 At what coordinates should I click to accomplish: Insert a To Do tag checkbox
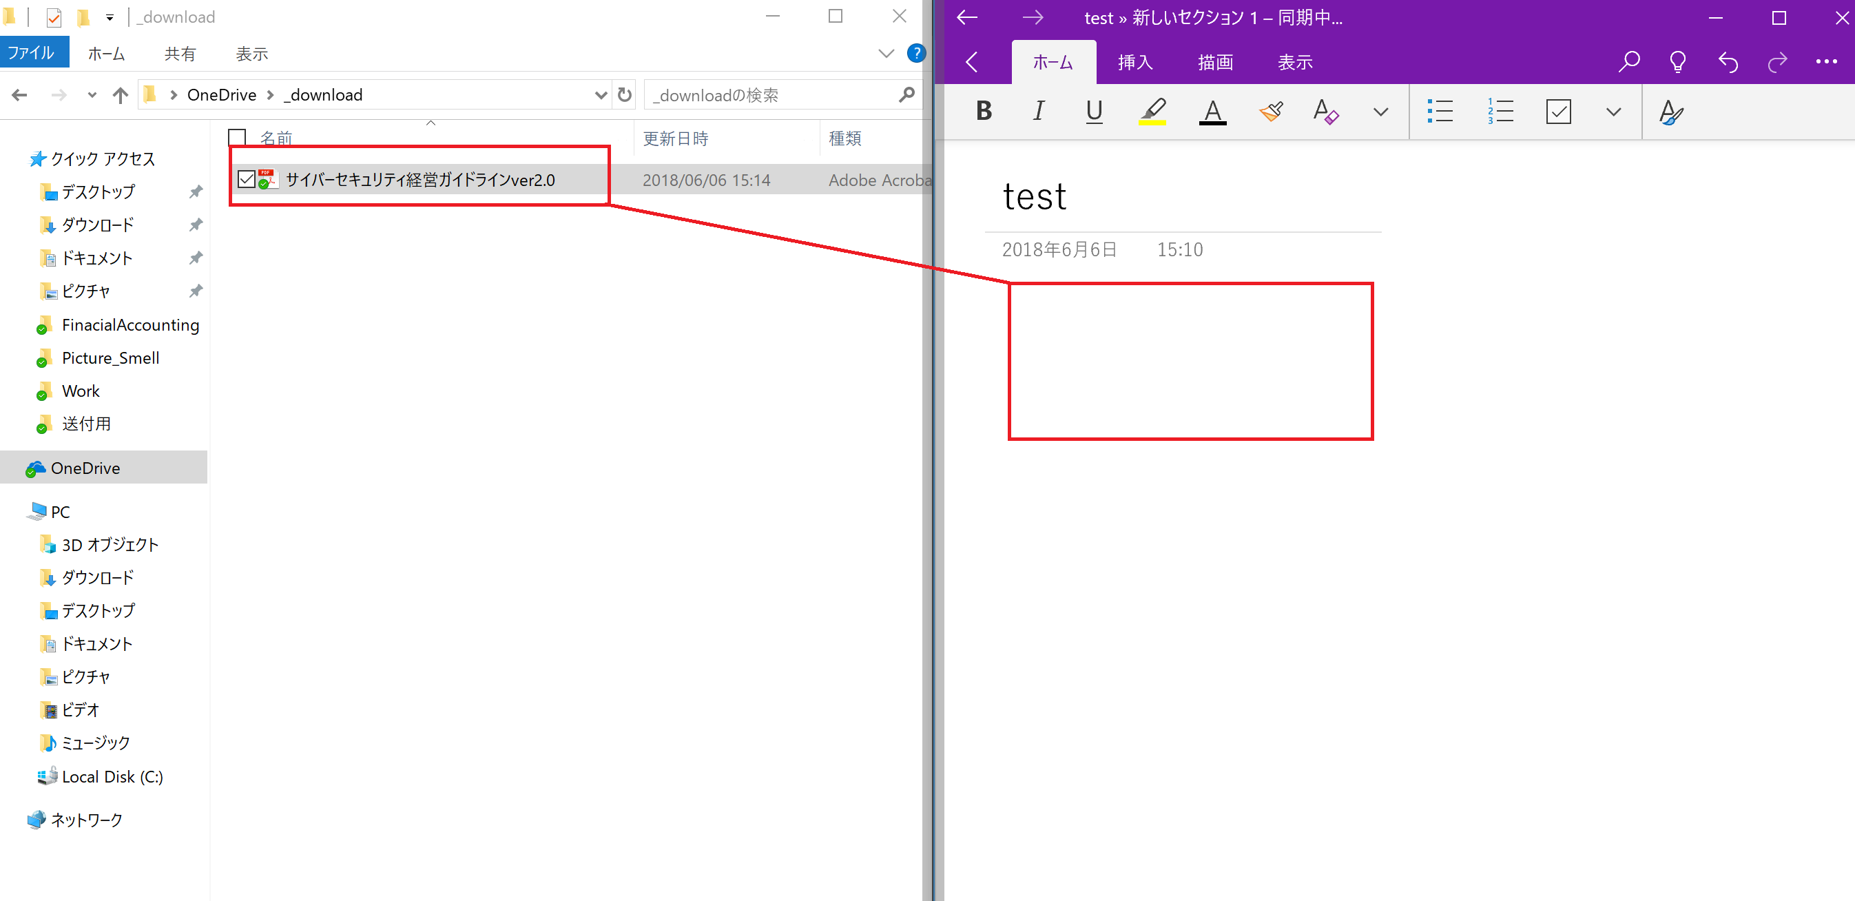tap(1558, 111)
